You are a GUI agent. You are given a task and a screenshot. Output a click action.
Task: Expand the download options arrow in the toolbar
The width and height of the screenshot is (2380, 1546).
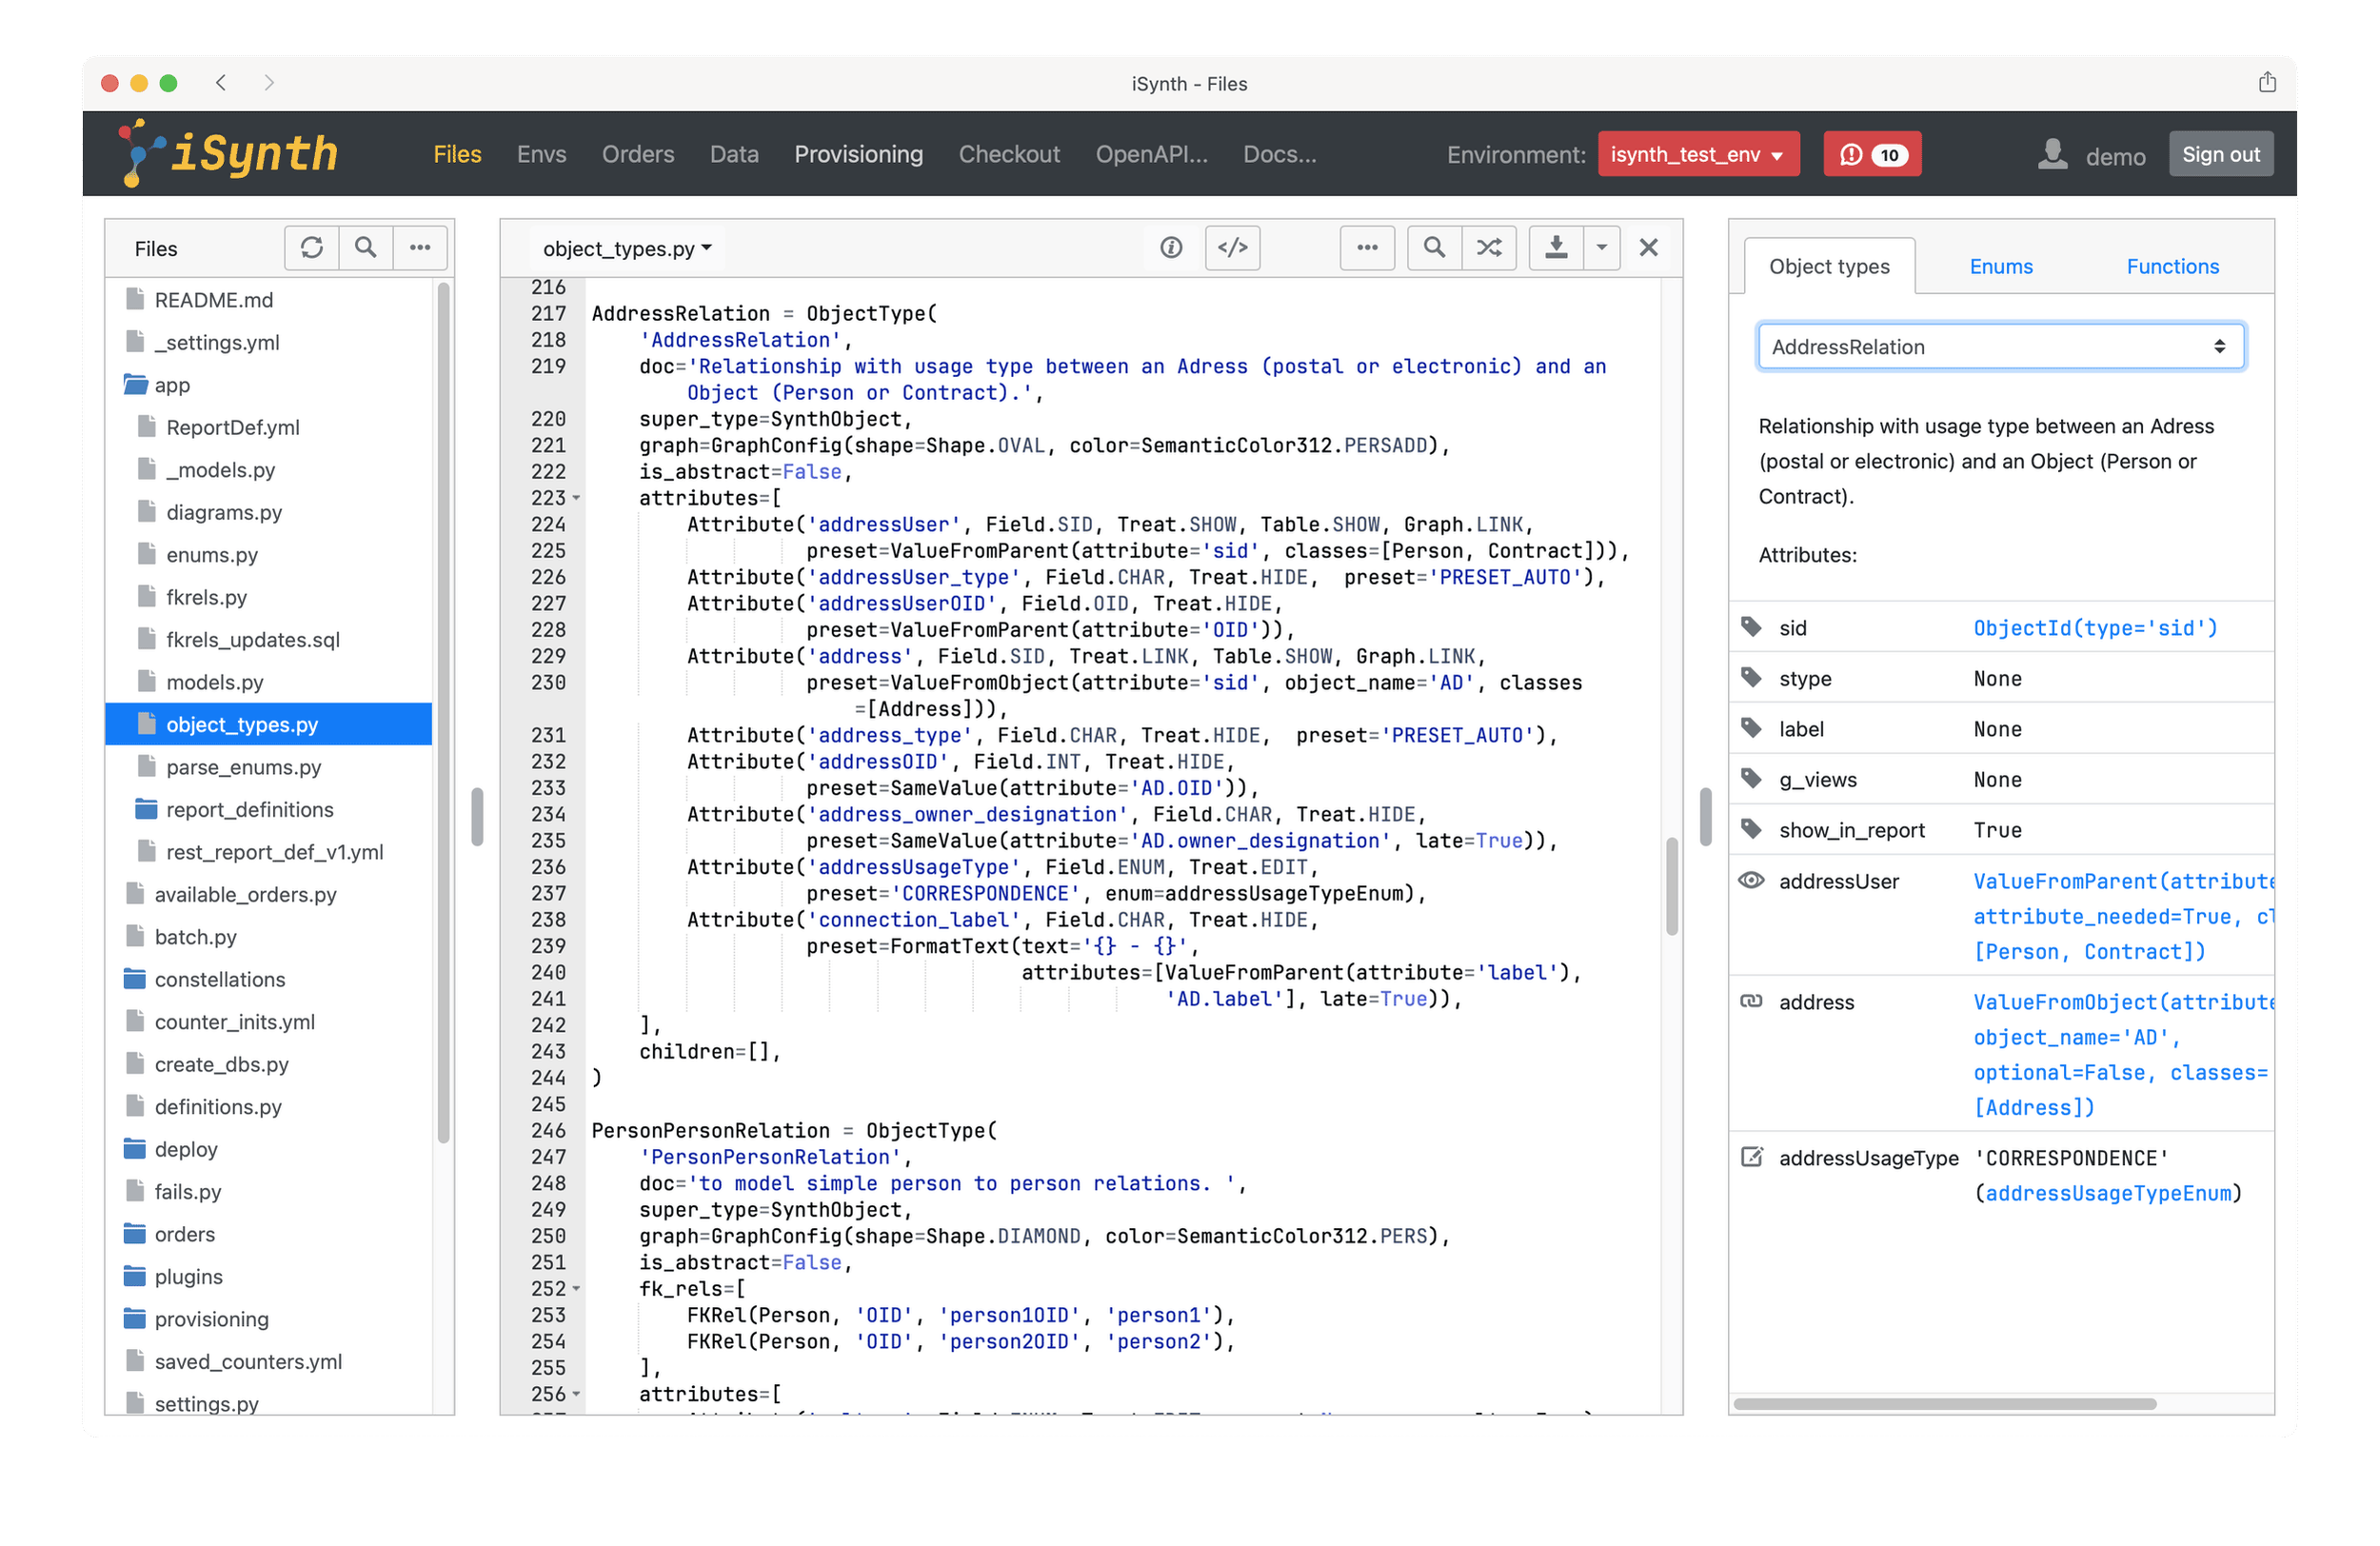[1603, 247]
